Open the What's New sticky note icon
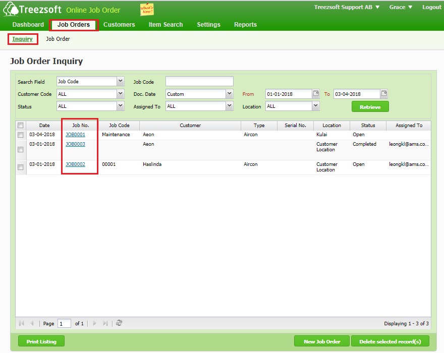The image size is (444, 353). pyautogui.click(x=147, y=10)
